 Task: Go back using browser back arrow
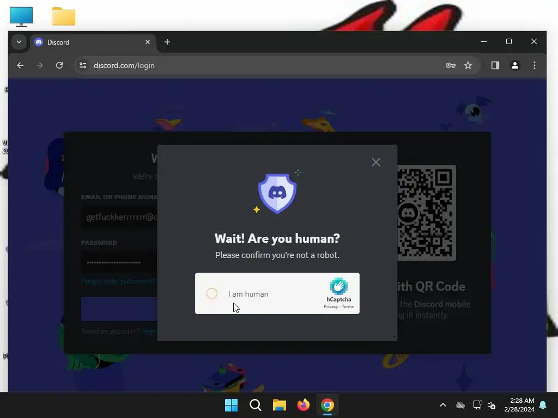[x=20, y=65]
